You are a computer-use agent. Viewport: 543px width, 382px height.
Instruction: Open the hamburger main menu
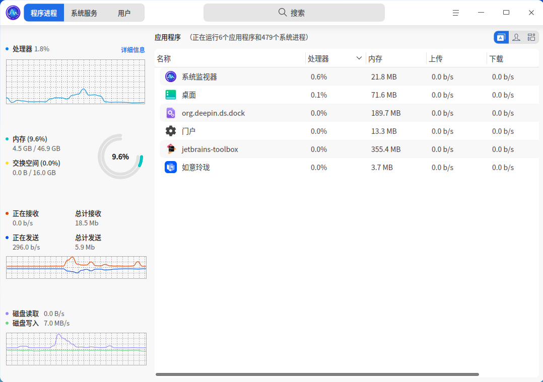point(456,13)
